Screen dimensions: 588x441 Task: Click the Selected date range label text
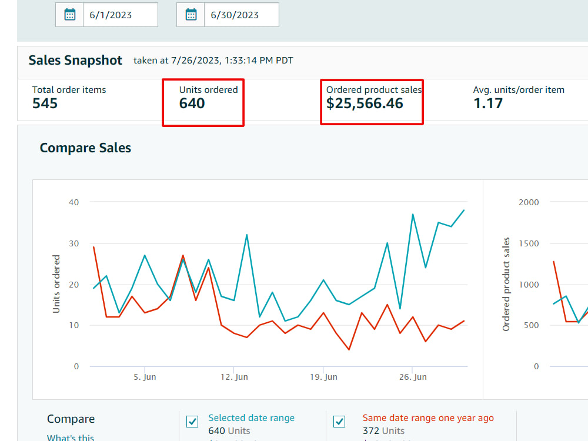[251, 417]
